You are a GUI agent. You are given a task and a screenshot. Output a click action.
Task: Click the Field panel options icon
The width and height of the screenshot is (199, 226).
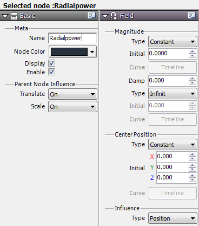[191, 16]
